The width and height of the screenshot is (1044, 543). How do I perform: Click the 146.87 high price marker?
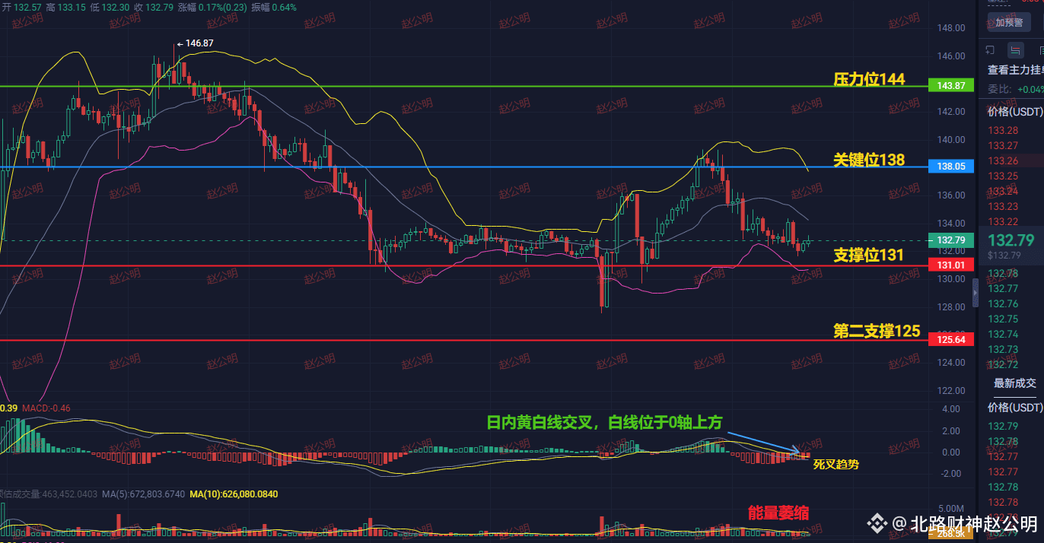194,43
